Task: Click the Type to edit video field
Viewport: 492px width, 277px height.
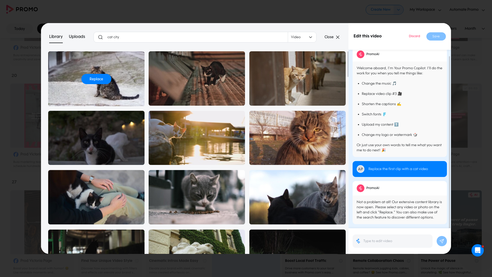Action: (396, 241)
